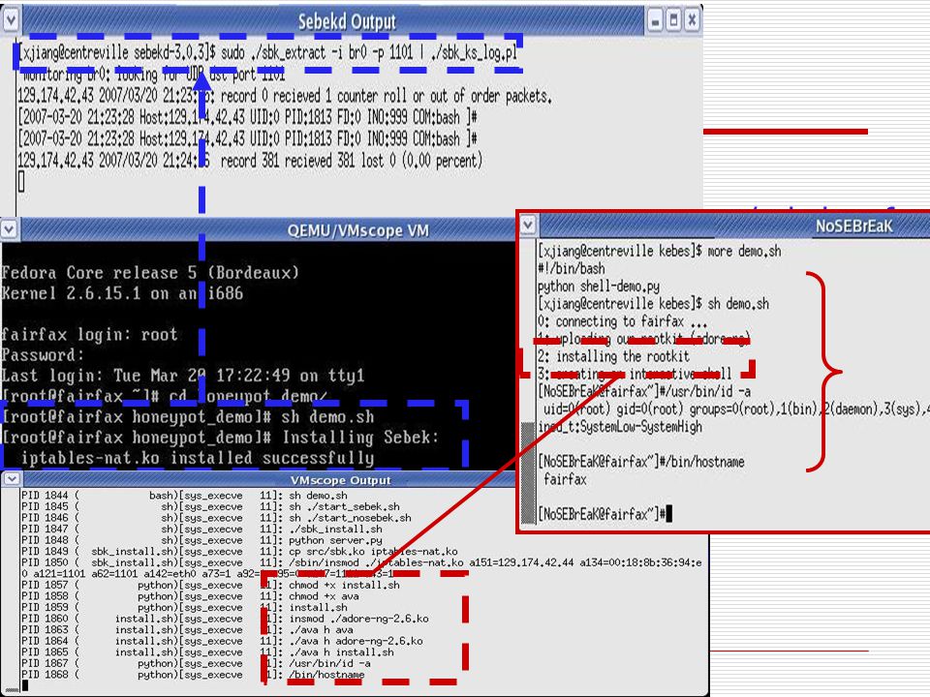Image resolution: width=930 pixels, height=697 pixels.
Task: Select PID 1849 'cp src/sbk.ko' row
Action: [239, 551]
